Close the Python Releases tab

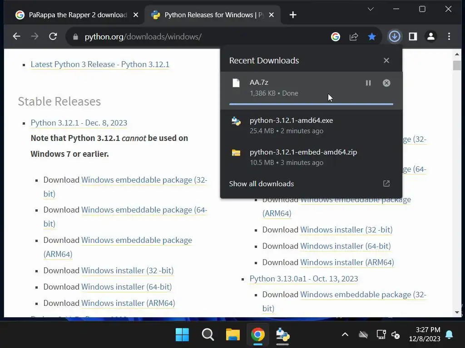point(272,15)
